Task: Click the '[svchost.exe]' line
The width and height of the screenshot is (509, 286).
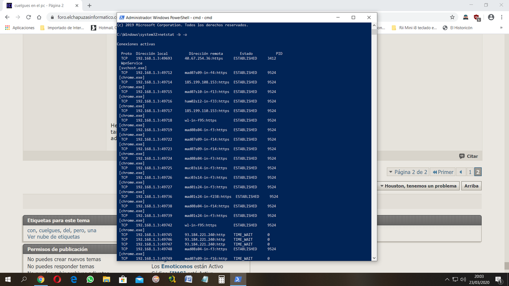Action: [x=133, y=68]
